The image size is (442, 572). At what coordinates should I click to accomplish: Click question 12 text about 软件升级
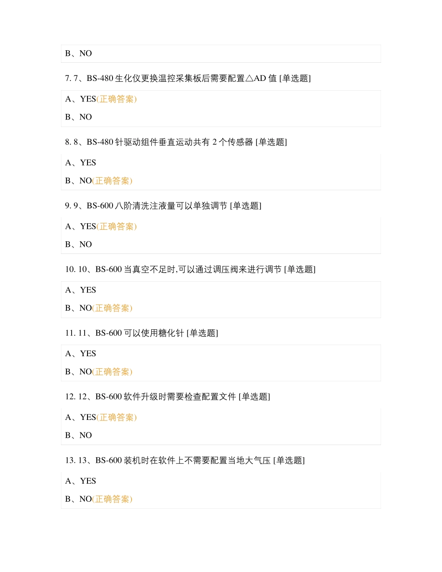167,397
